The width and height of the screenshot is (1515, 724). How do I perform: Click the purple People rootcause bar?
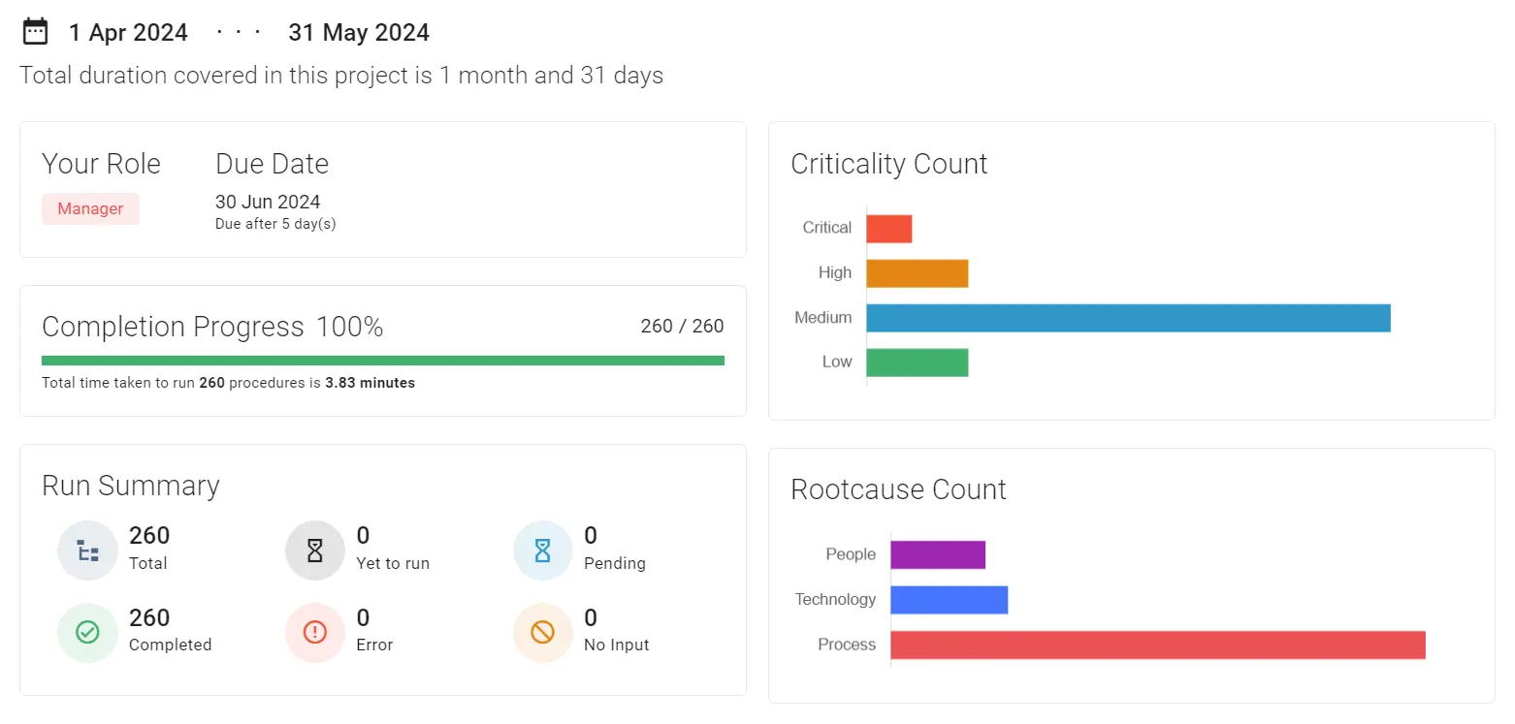(x=937, y=555)
